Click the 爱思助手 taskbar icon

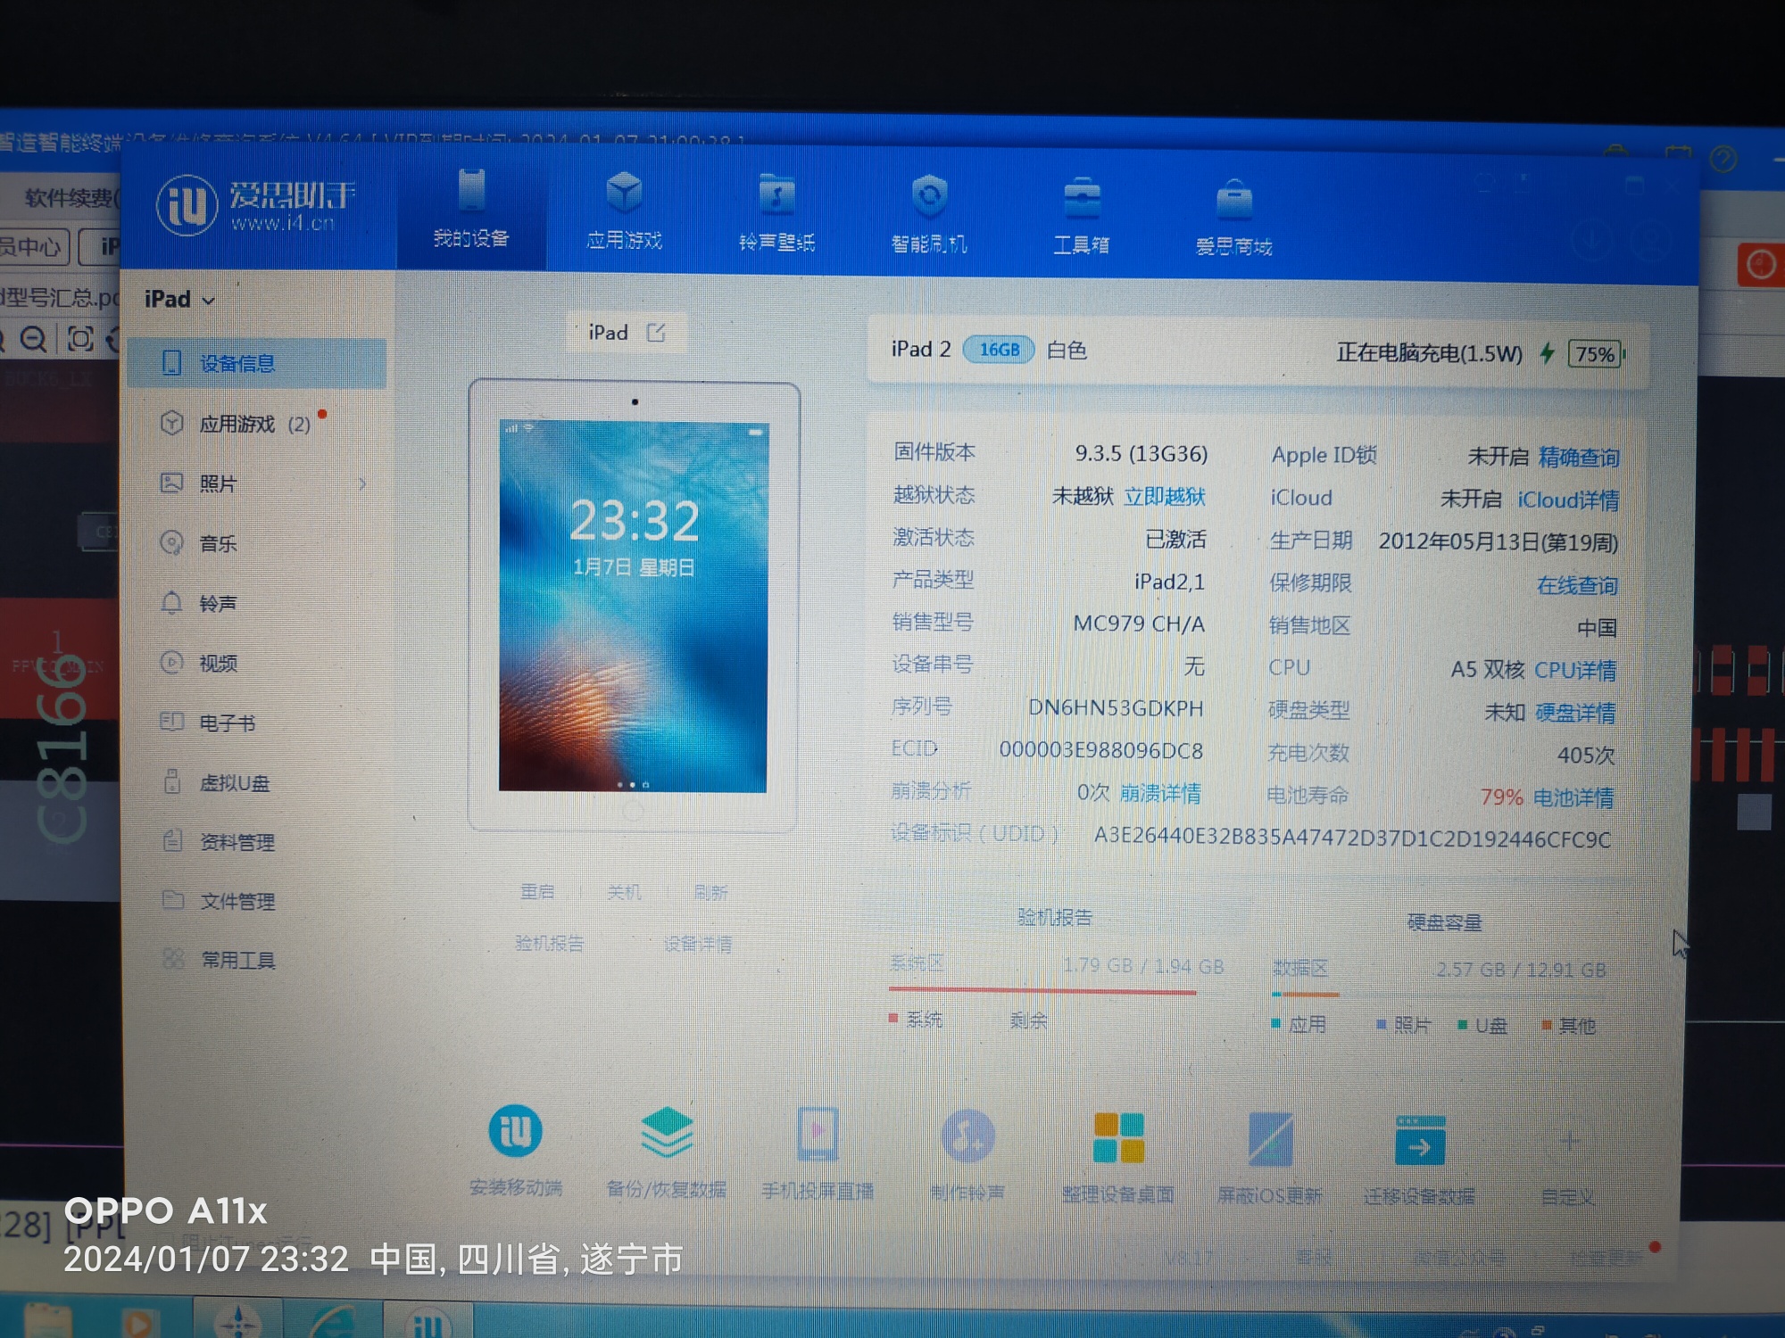coord(428,1322)
